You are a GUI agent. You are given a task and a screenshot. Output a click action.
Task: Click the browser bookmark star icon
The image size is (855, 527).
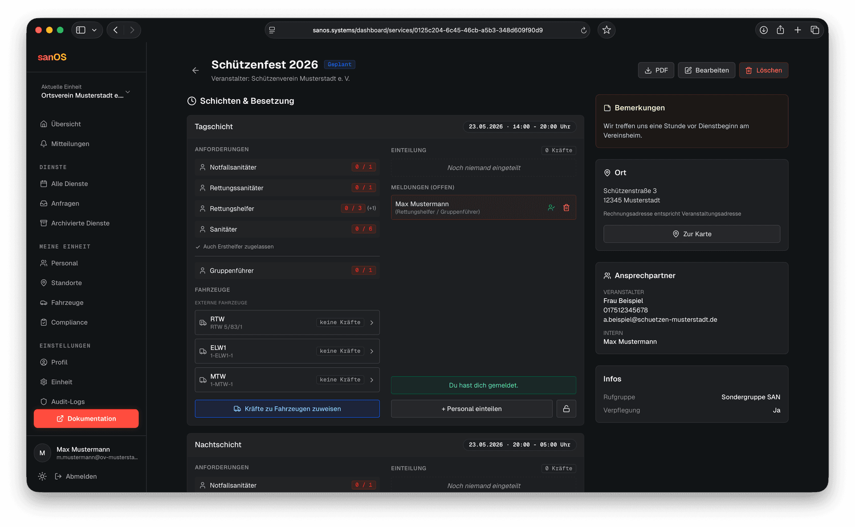click(x=607, y=30)
